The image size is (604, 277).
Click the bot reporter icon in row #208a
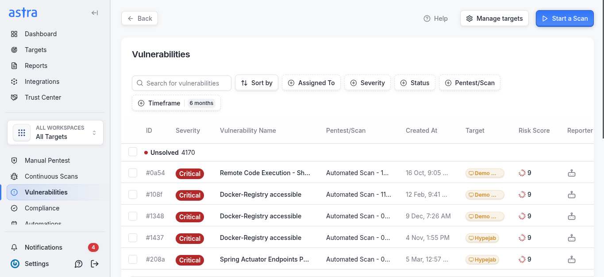[x=572, y=259]
